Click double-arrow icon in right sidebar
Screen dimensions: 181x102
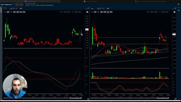pos(179,8)
